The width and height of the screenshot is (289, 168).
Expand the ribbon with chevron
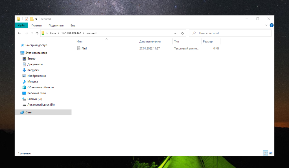pyautogui.click(x=266, y=25)
